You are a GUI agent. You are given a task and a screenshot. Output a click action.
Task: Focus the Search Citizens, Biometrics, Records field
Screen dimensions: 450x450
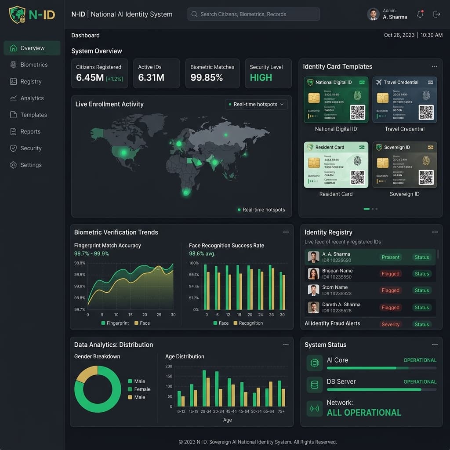point(254,14)
